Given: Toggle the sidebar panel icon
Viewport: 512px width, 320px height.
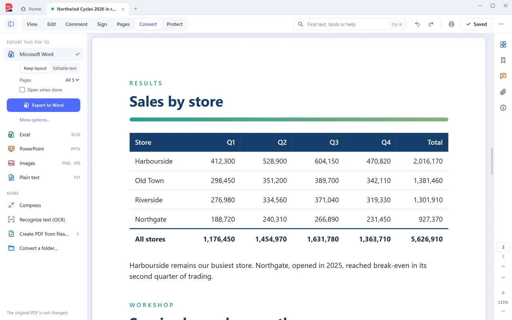Looking at the screenshot, I should tap(11, 24).
